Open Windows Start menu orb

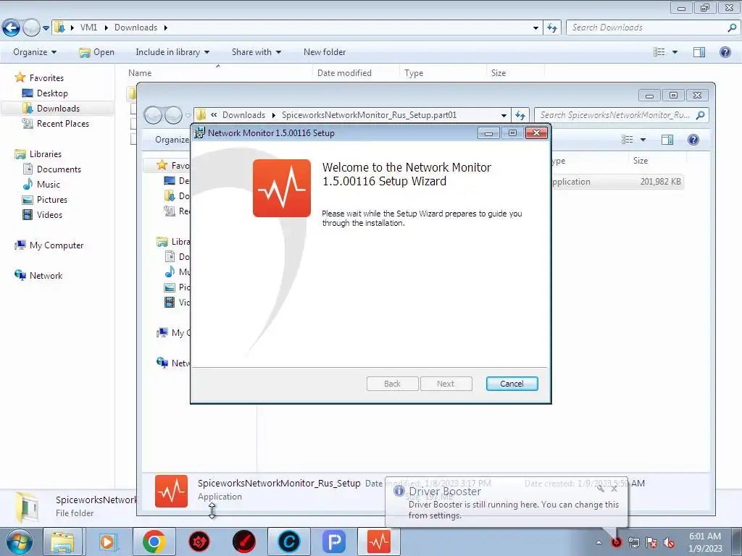(19, 542)
